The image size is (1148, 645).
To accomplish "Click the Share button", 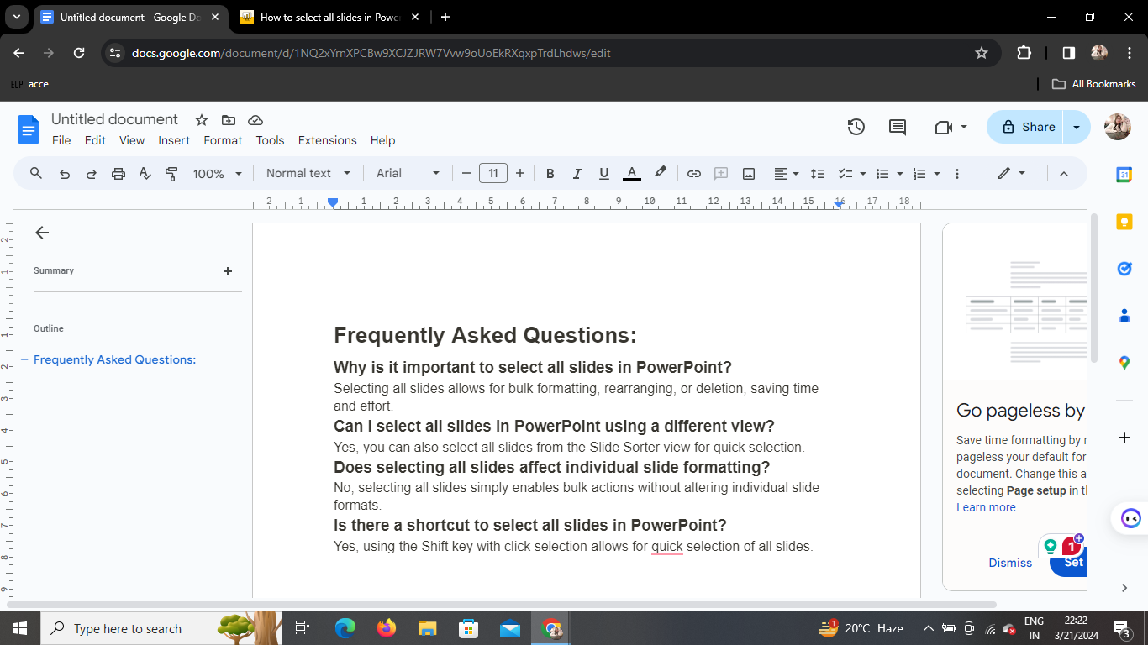I will pyautogui.click(x=1027, y=127).
